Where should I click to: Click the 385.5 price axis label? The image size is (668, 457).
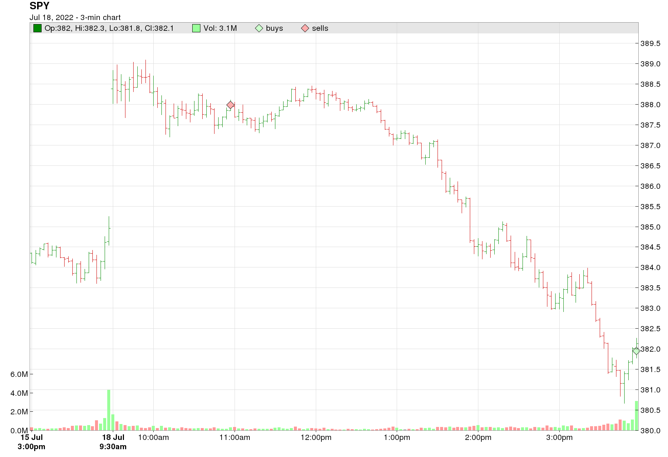click(651, 207)
